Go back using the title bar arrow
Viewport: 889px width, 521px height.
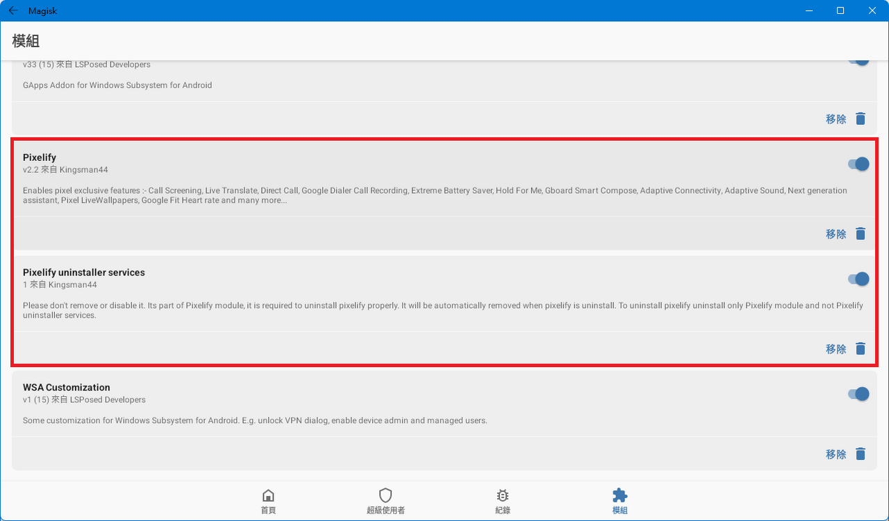pyautogui.click(x=13, y=10)
